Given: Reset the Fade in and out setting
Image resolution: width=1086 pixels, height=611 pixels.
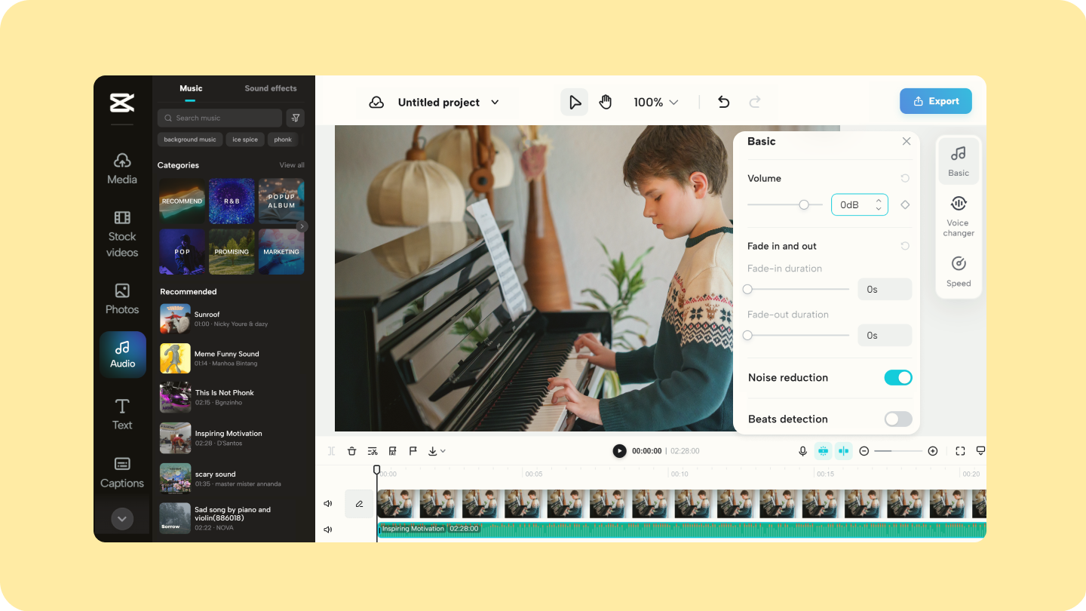Looking at the screenshot, I should point(905,246).
